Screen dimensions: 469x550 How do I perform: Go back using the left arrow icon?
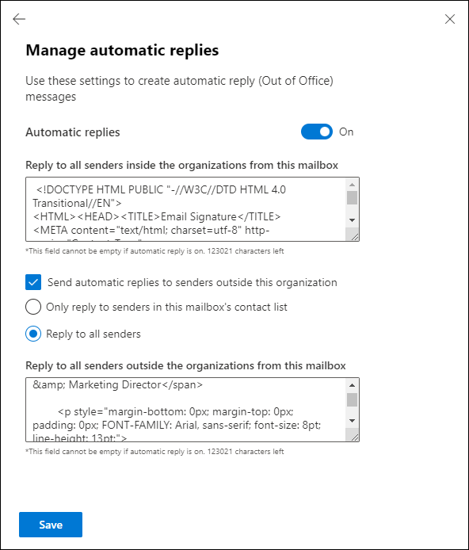point(19,19)
